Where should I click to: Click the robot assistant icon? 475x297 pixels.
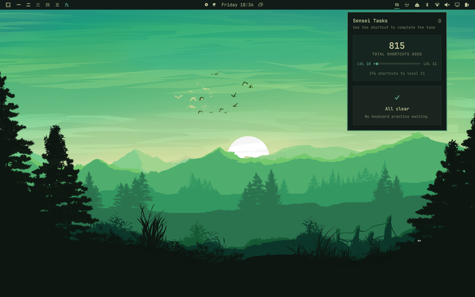417,5
